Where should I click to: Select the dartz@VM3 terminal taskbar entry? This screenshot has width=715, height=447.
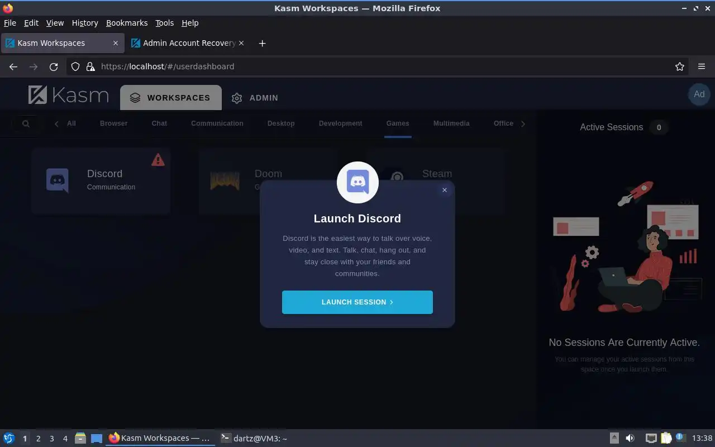(x=254, y=439)
